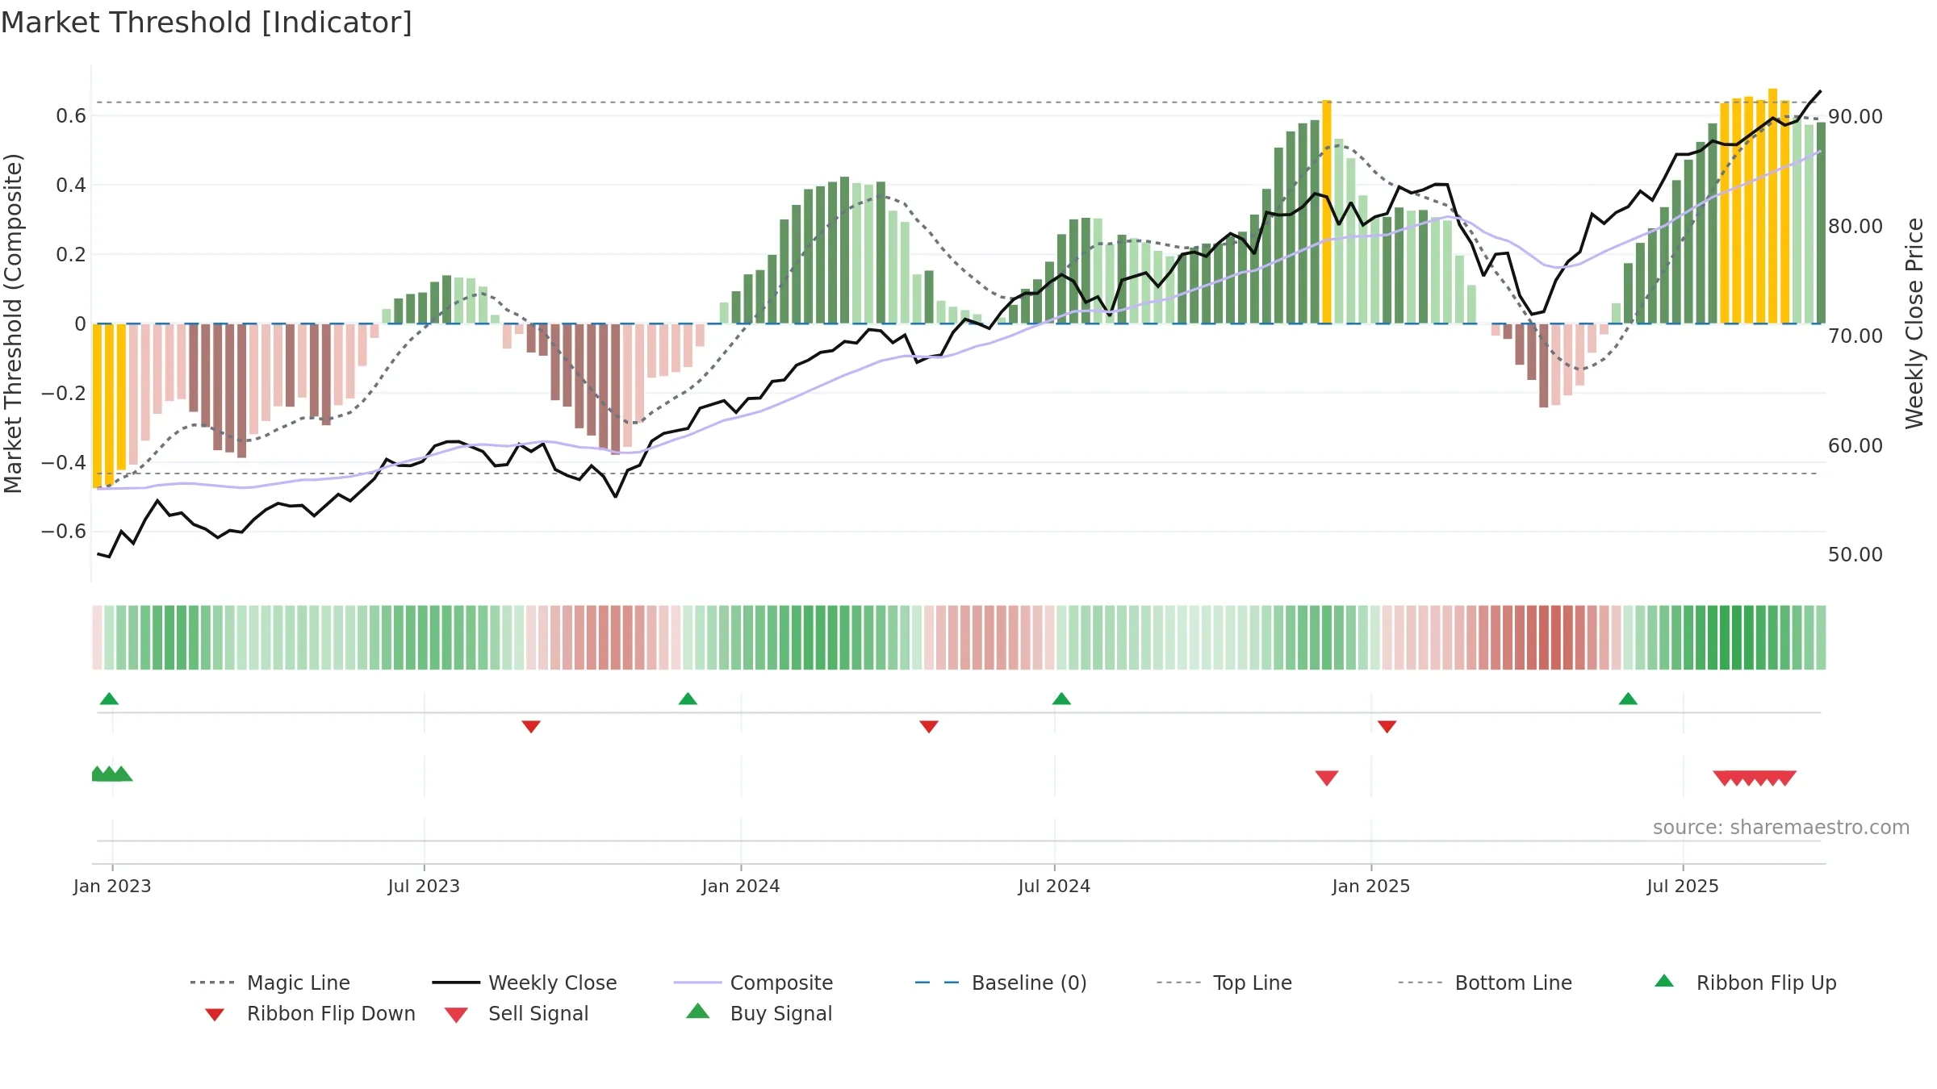Click the 70.00 price axis label

tap(1855, 336)
